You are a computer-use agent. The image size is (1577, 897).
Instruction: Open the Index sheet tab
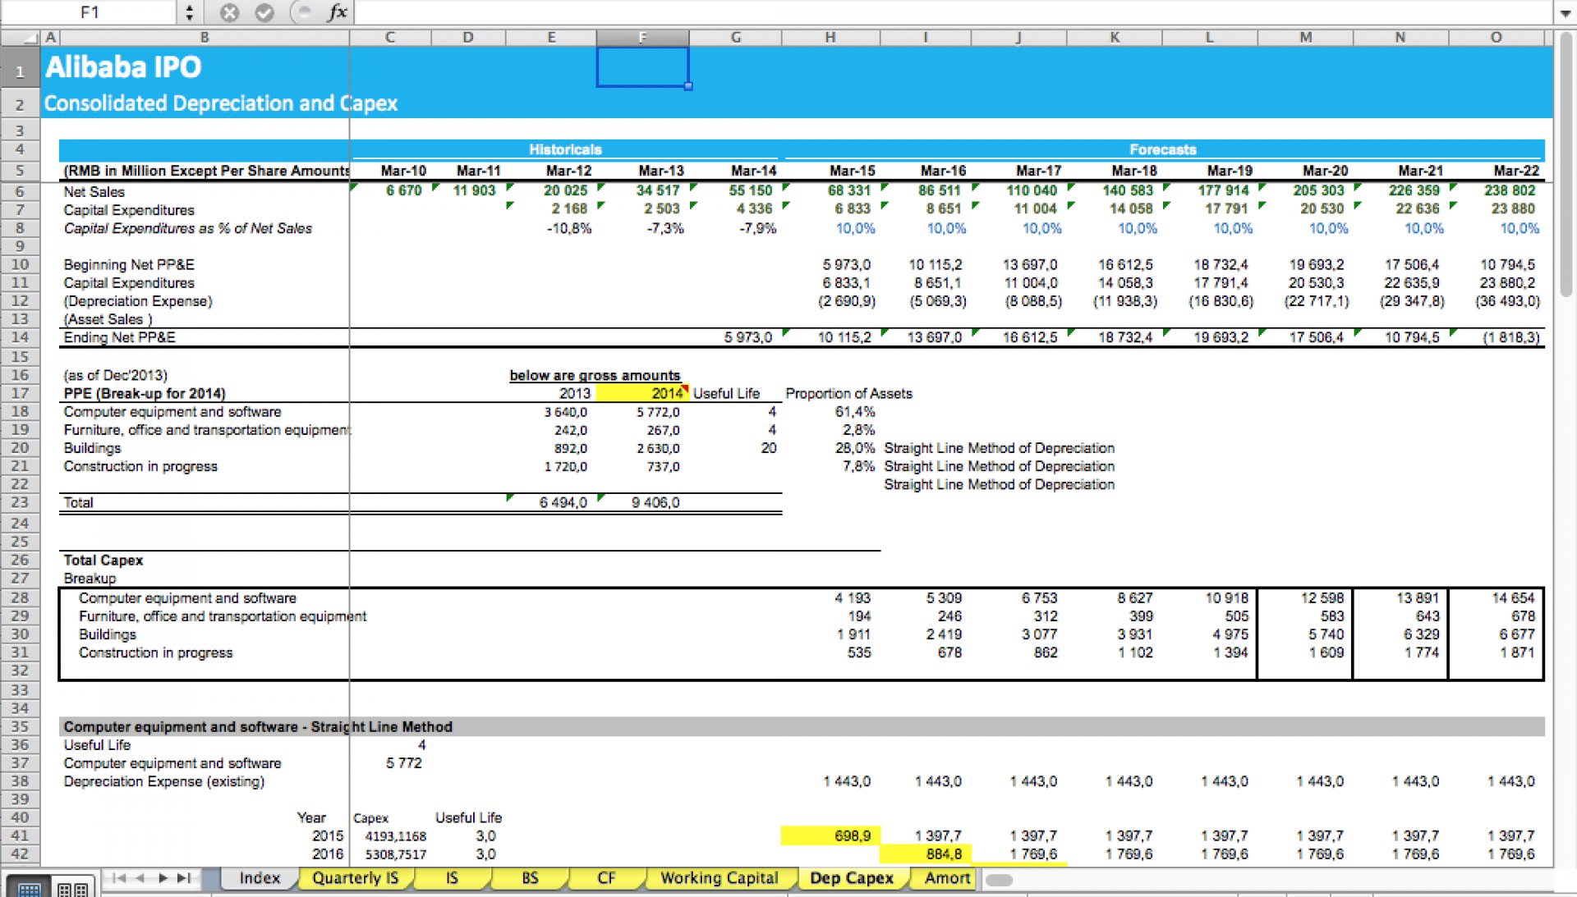[x=260, y=878]
